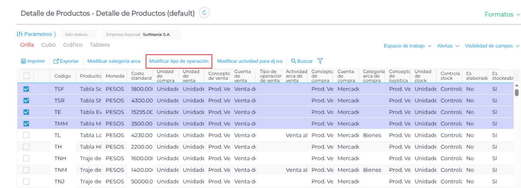Uncheck the TSF row checkbox
Screen dimensions: 521x188
26,89
